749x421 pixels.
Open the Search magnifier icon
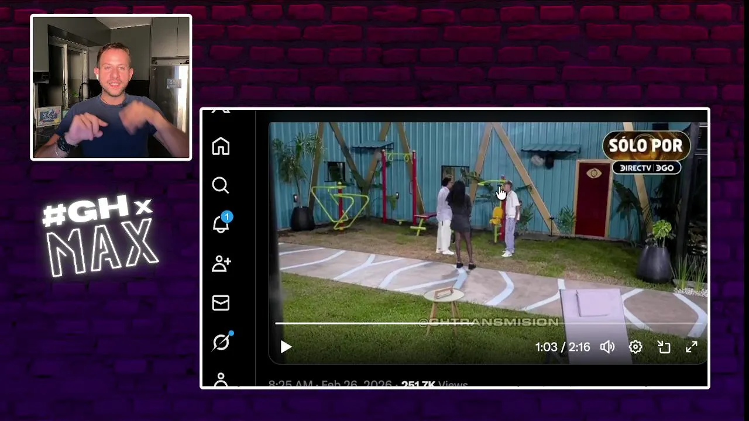(221, 185)
